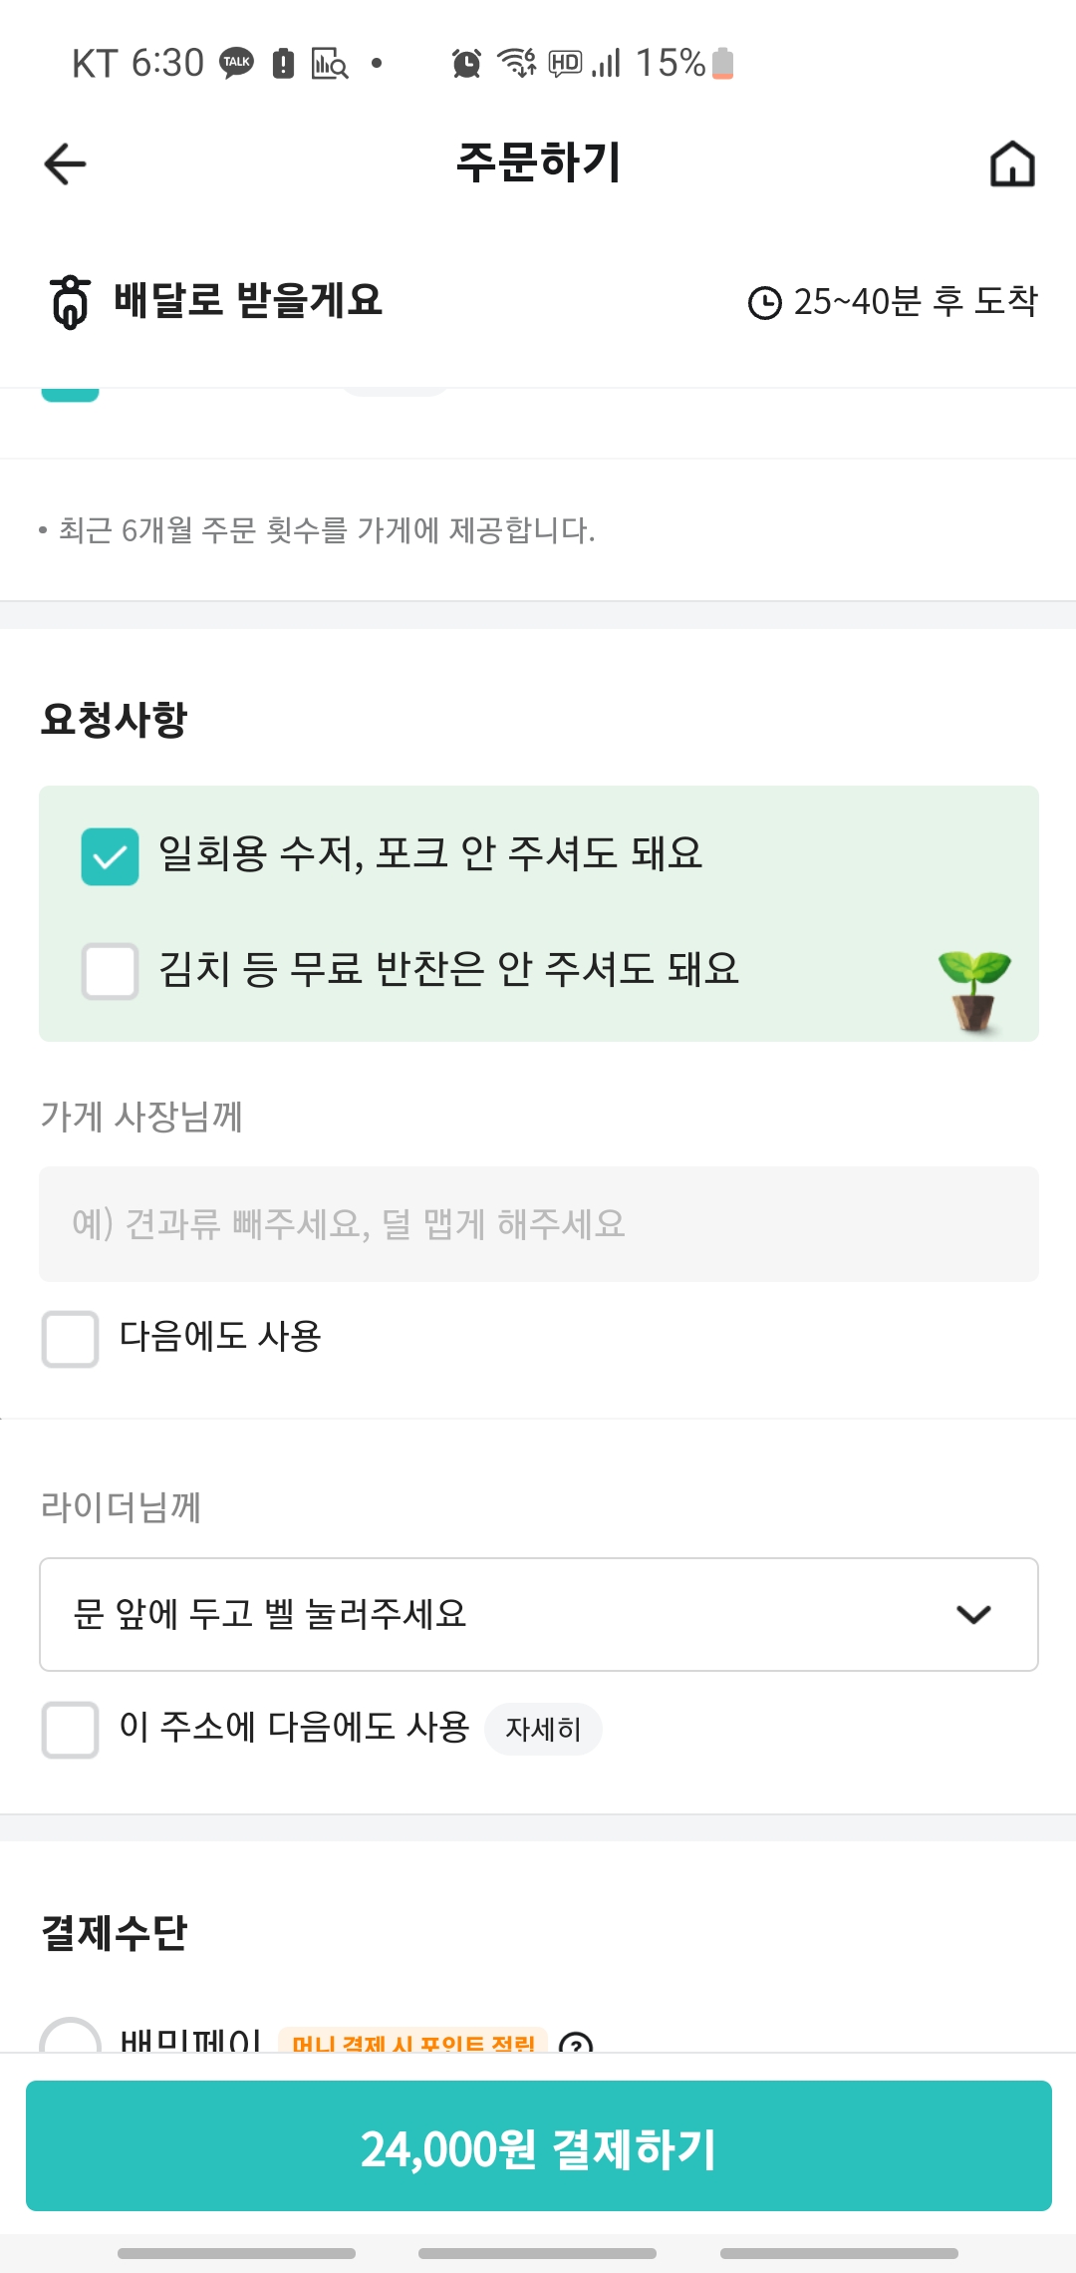Image resolution: width=1076 pixels, height=2273 pixels.
Task: Expand rider message chevron arrow
Action: (973, 1614)
